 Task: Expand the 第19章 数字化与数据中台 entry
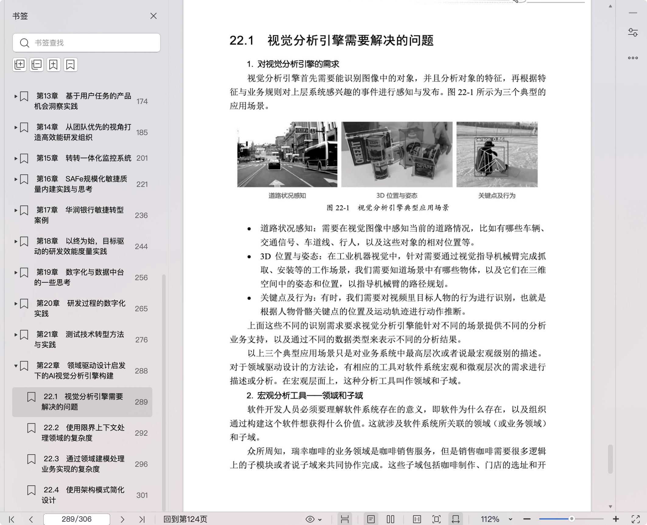[x=16, y=273]
